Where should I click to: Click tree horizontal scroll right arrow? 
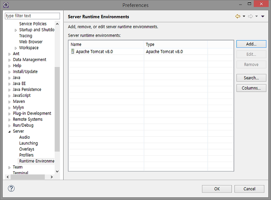point(52,177)
